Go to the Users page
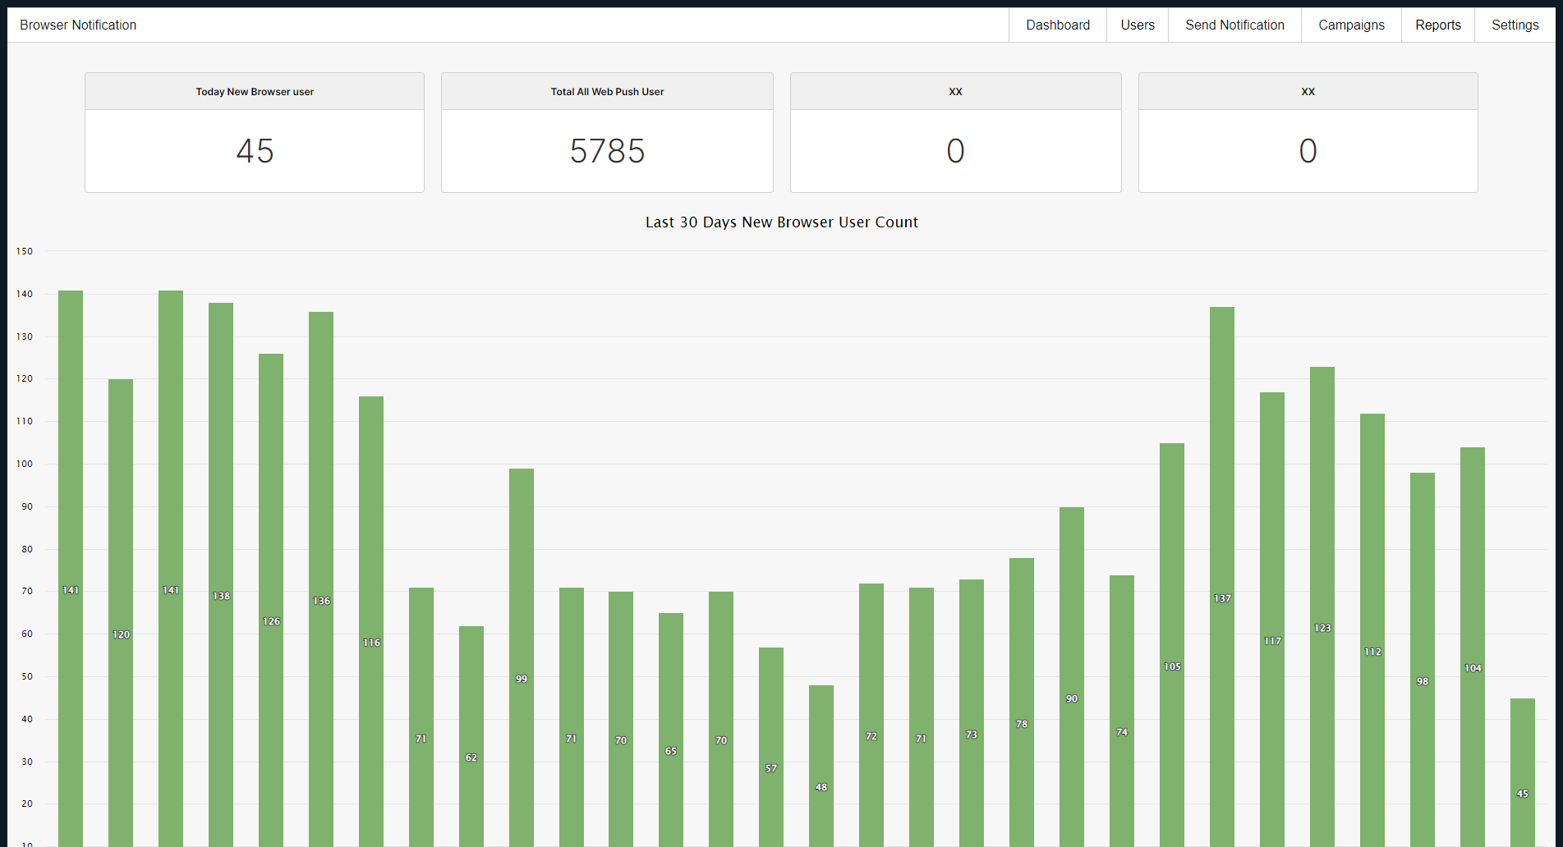 click(1138, 25)
